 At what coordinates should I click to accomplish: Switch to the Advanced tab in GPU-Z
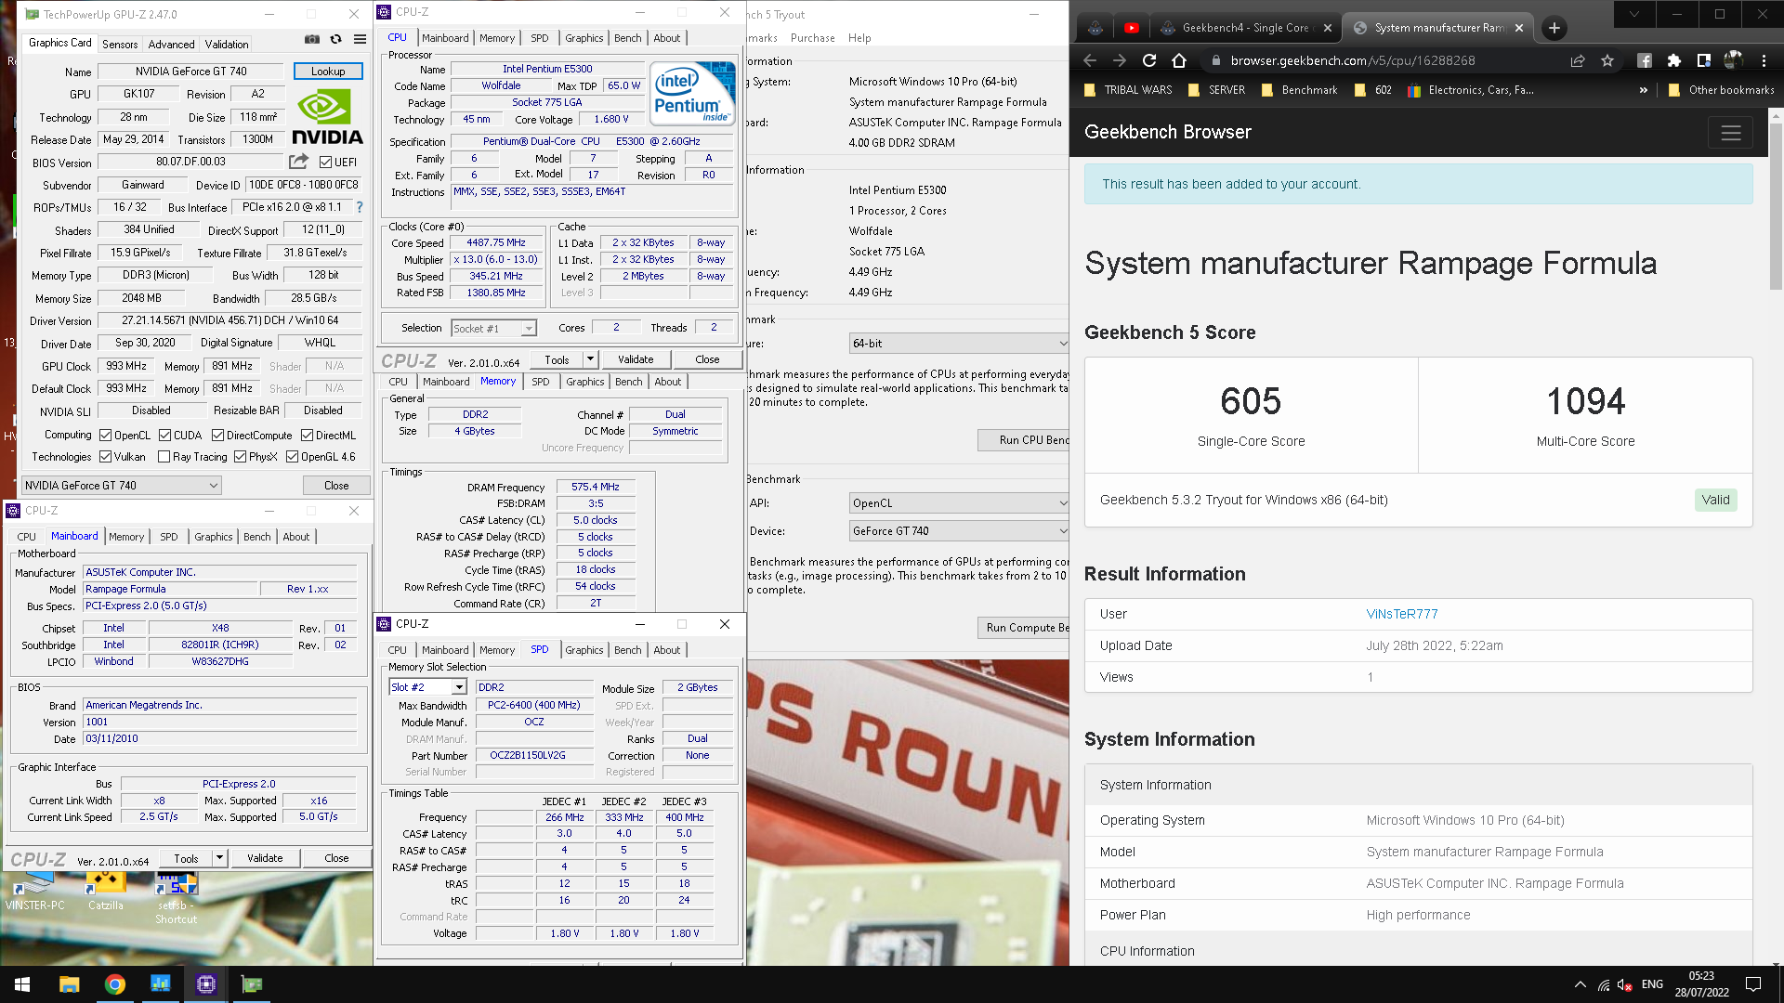point(172,45)
